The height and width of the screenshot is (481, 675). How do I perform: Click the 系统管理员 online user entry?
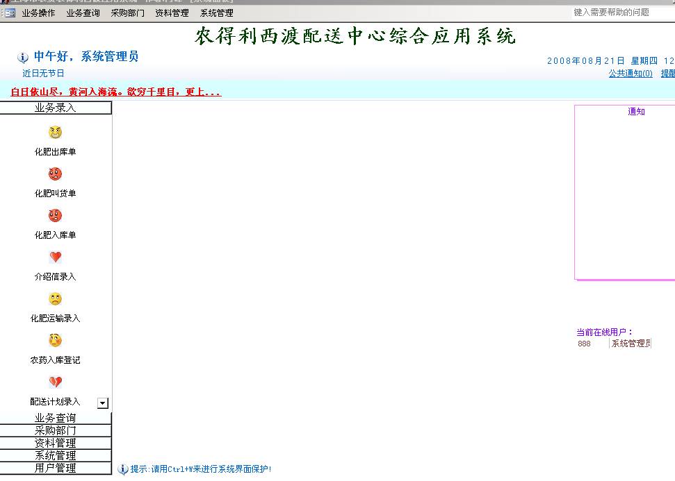[x=631, y=344]
